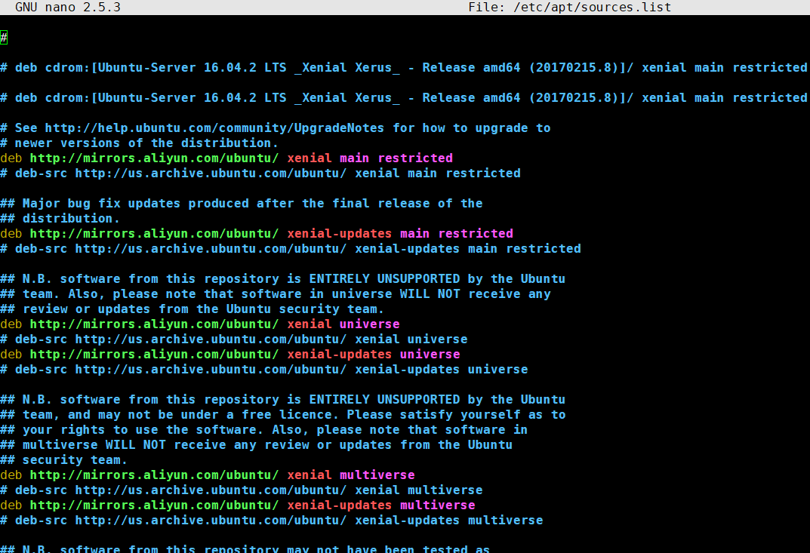This screenshot has height=553, width=810.
Task: Click the line "## review or updates from the Ubuntu security team."
Action: coord(192,309)
